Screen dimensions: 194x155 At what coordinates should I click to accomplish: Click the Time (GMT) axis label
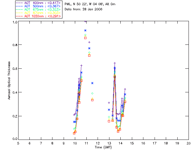(103, 147)
